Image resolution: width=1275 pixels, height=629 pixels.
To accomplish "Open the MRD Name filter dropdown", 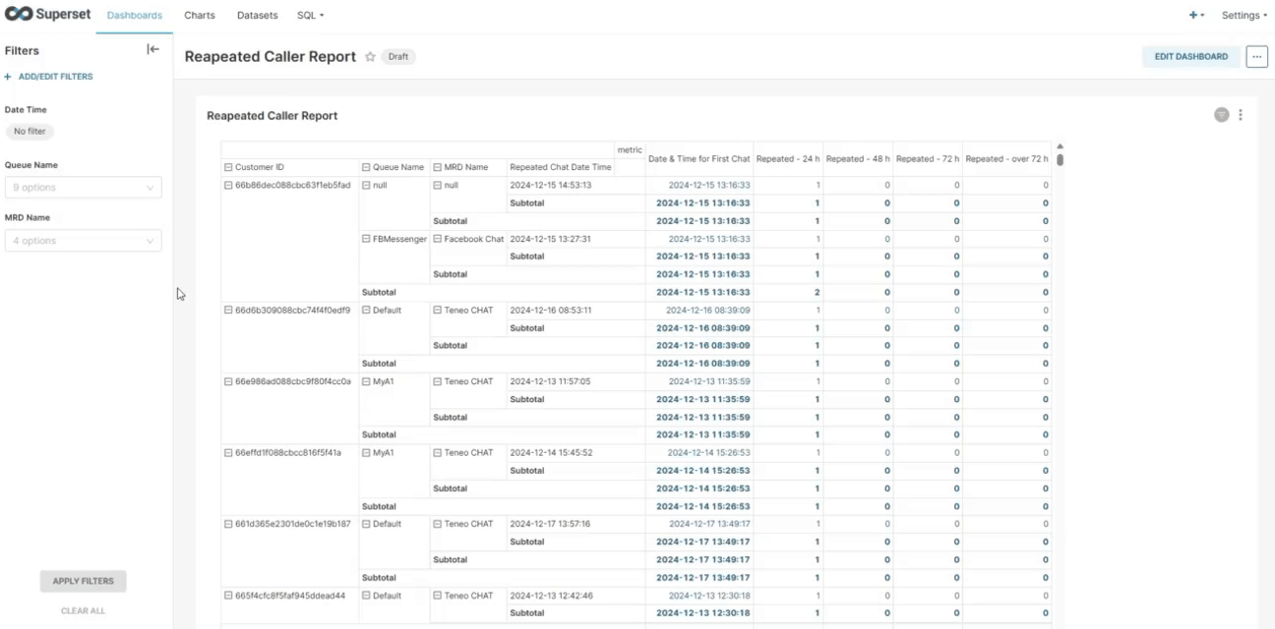I will click(x=83, y=241).
